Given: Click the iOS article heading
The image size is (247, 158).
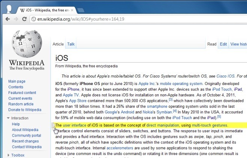Looking at the screenshot, I should [62, 58].
